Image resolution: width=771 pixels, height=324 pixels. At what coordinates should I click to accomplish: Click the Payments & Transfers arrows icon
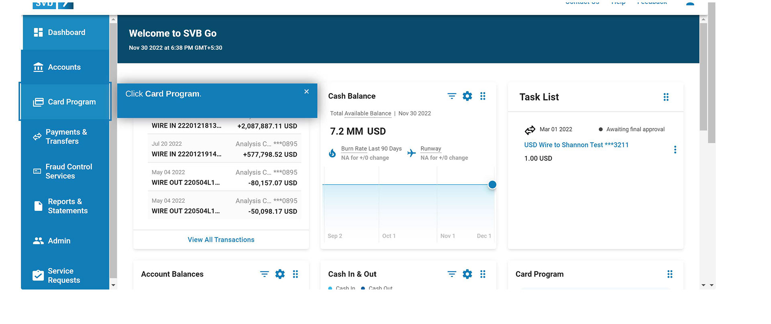[x=37, y=137]
